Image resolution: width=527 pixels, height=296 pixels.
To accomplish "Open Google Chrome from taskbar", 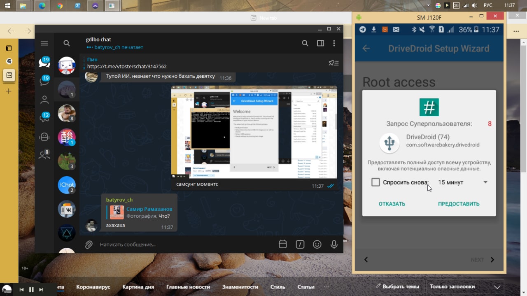I will pyautogui.click(x=60, y=5).
